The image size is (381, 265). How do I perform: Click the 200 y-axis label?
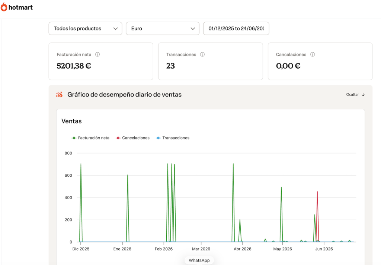(x=68, y=220)
